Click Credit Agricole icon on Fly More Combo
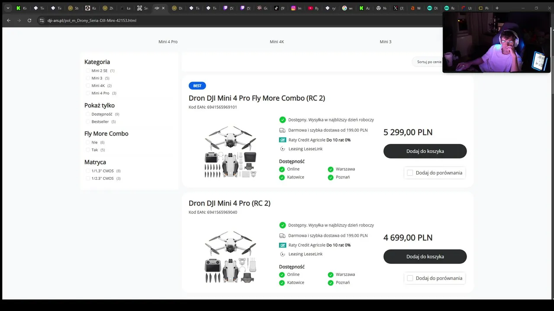Screen dimensions: 554x311 [x=283, y=140]
